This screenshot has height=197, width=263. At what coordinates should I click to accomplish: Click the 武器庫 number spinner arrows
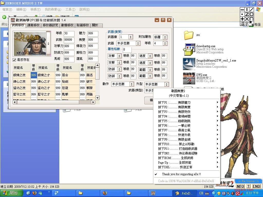(130, 37)
